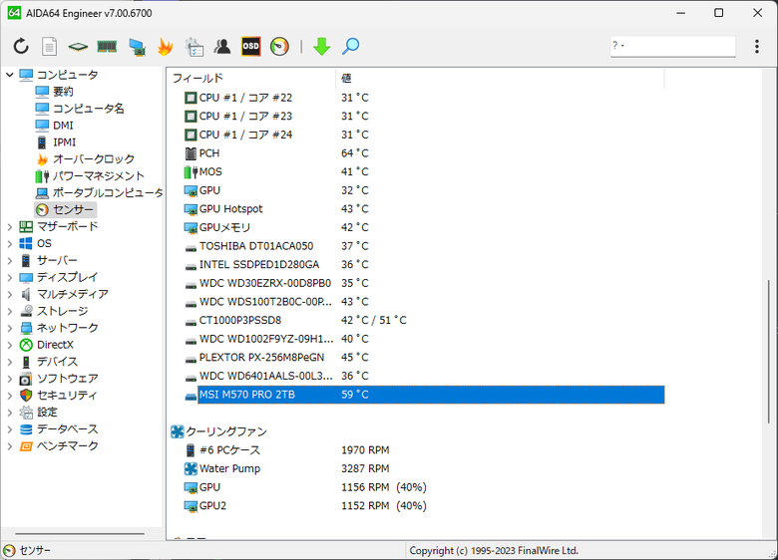
Task: Click the vertical scrollbar in sensor list
Action: (x=769, y=352)
